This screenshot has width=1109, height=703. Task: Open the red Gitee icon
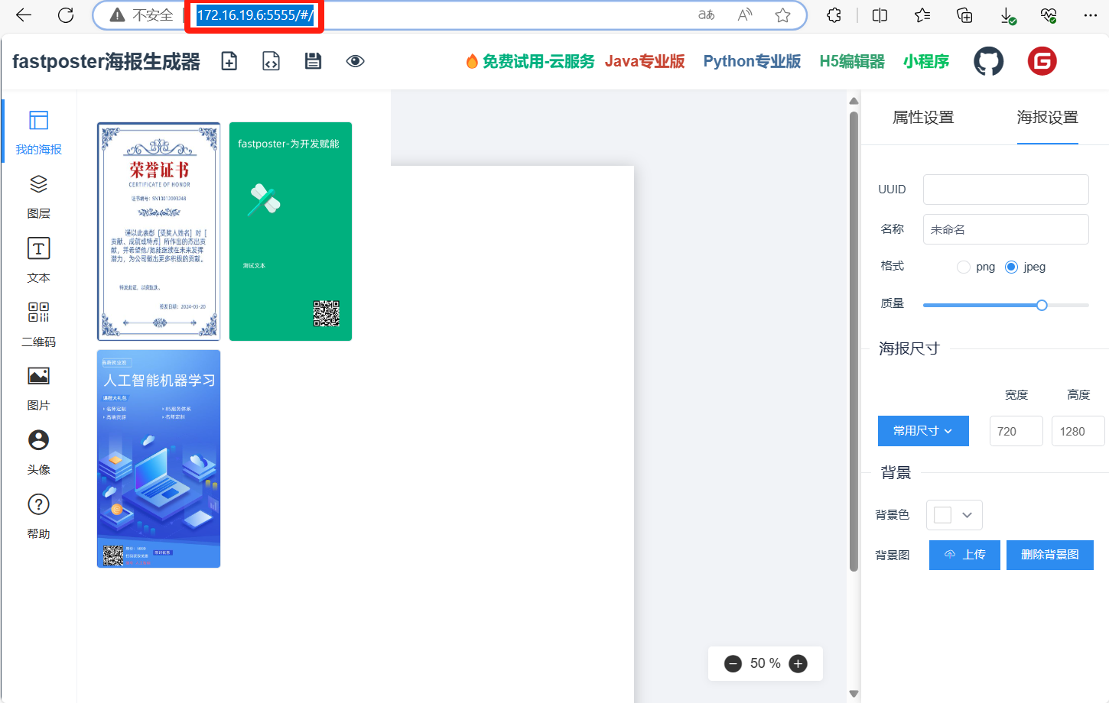click(x=1042, y=61)
